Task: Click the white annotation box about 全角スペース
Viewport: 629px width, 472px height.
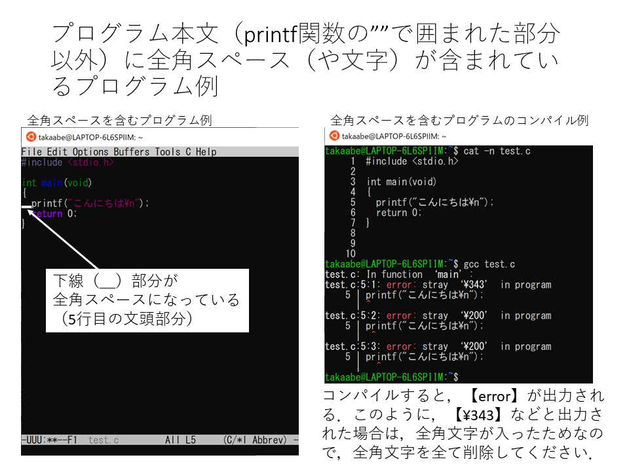Action: coord(147,300)
